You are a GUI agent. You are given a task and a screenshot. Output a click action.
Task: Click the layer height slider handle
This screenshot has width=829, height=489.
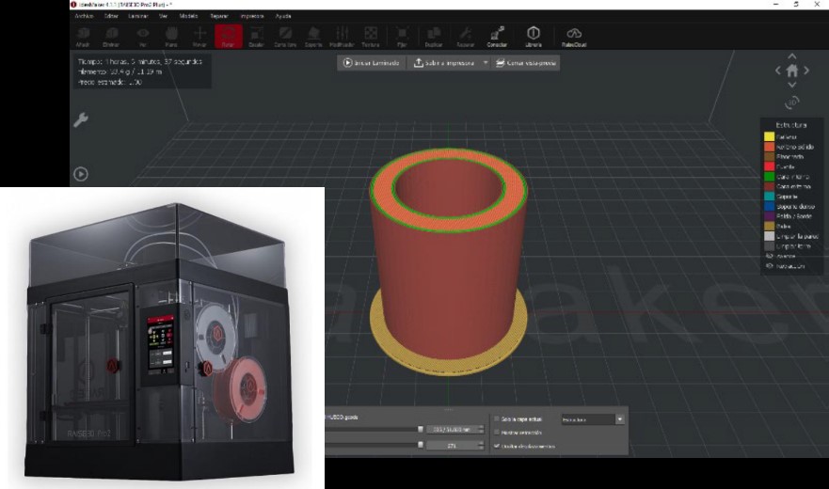click(x=421, y=429)
